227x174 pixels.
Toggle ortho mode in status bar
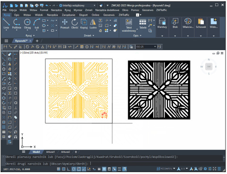(x=69, y=169)
